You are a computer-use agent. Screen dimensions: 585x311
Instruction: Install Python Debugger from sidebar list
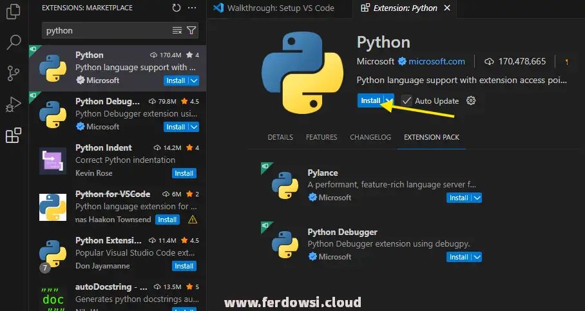(x=176, y=127)
